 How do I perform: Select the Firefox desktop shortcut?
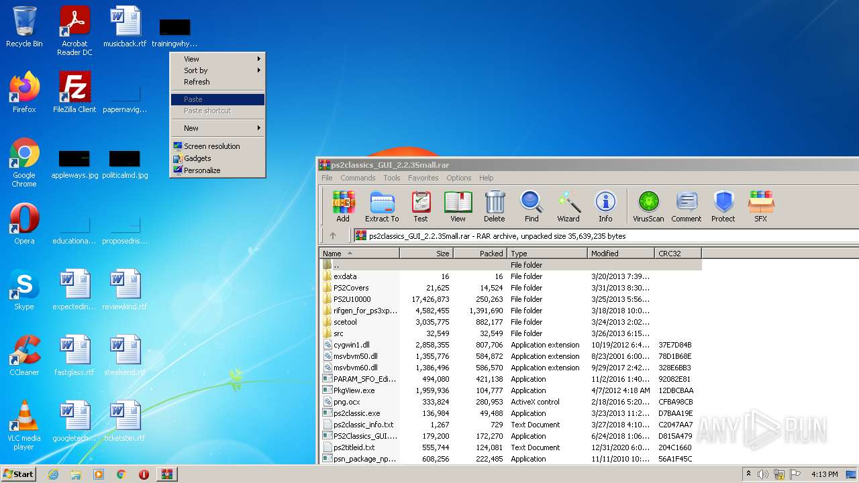[24, 93]
